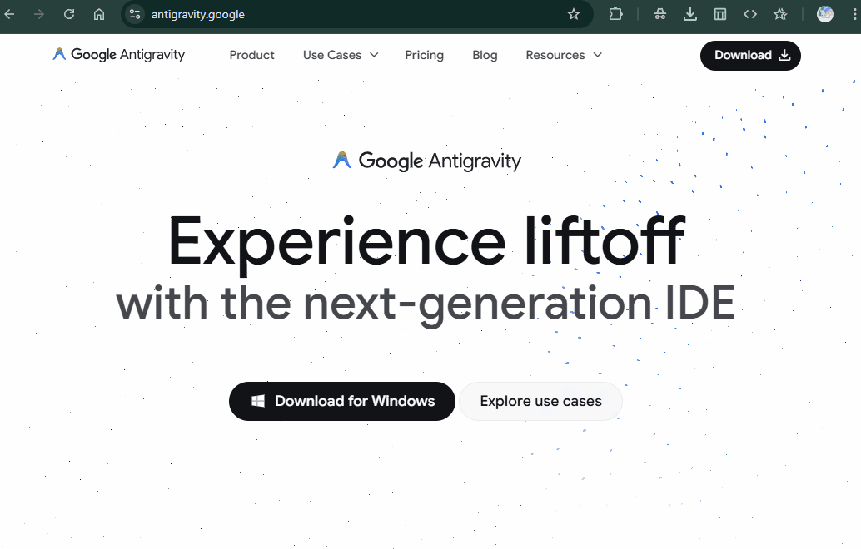
Task: Bookmark this page with the star icon
Action: point(573,14)
